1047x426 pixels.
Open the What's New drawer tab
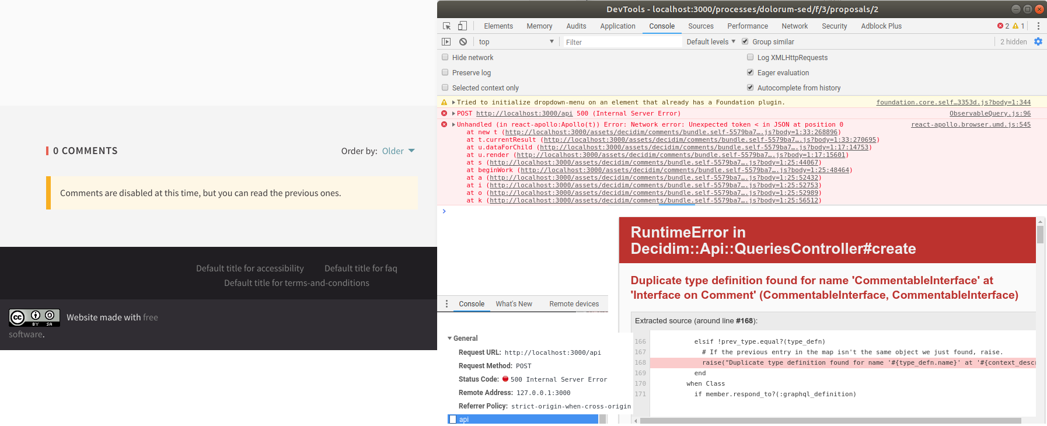tap(514, 304)
